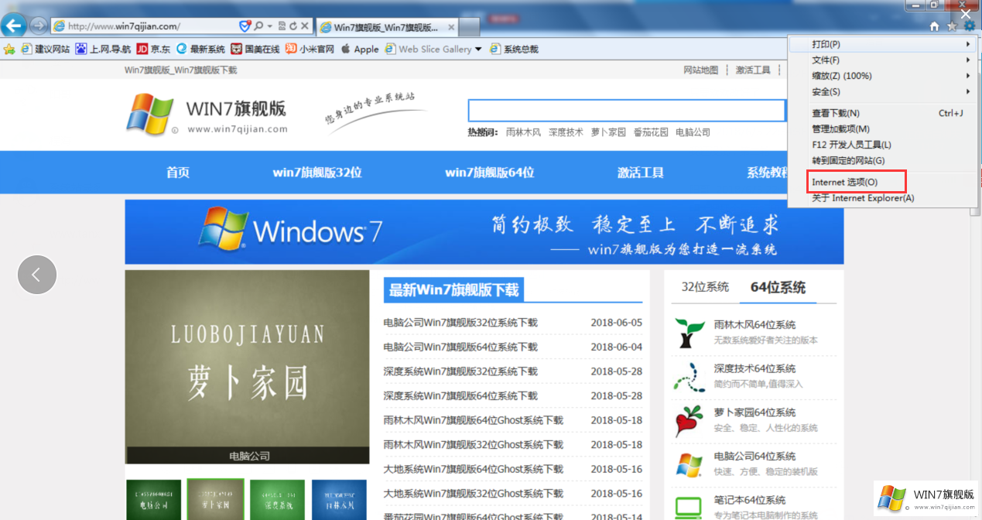Open the 小米官网 favorites bar shortcut
The width and height of the screenshot is (982, 520).
click(x=310, y=49)
